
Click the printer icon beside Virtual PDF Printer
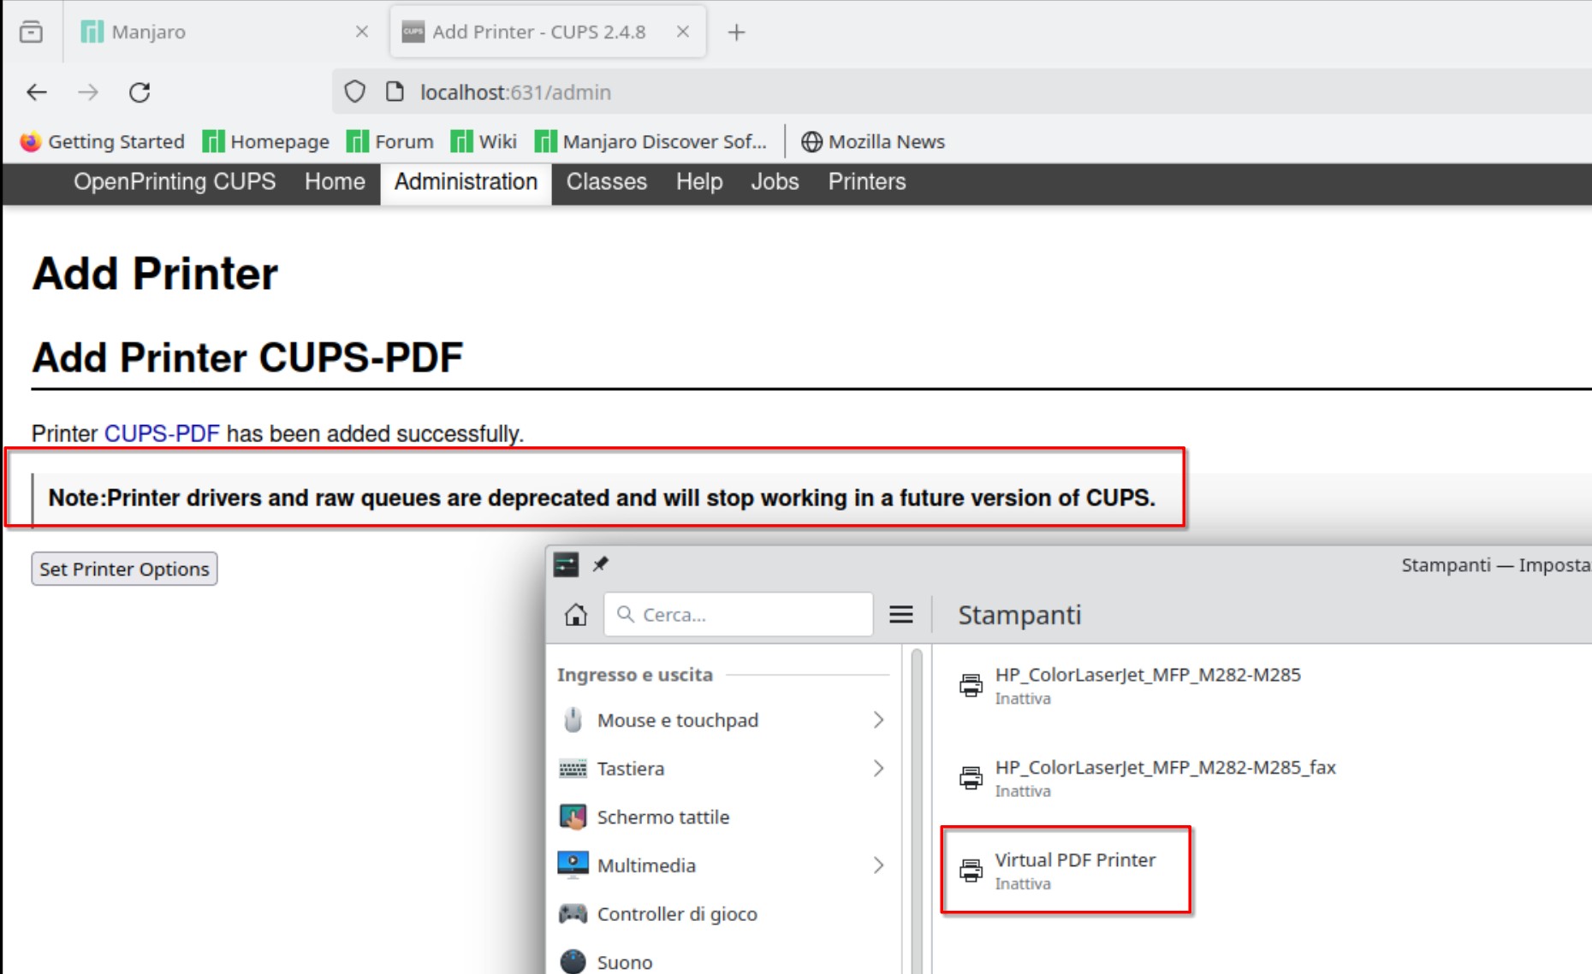[x=971, y=871]
